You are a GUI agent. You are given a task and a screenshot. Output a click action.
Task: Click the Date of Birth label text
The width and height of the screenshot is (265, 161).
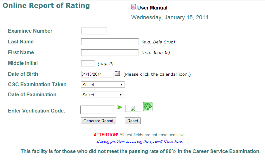tap(23, 74)
